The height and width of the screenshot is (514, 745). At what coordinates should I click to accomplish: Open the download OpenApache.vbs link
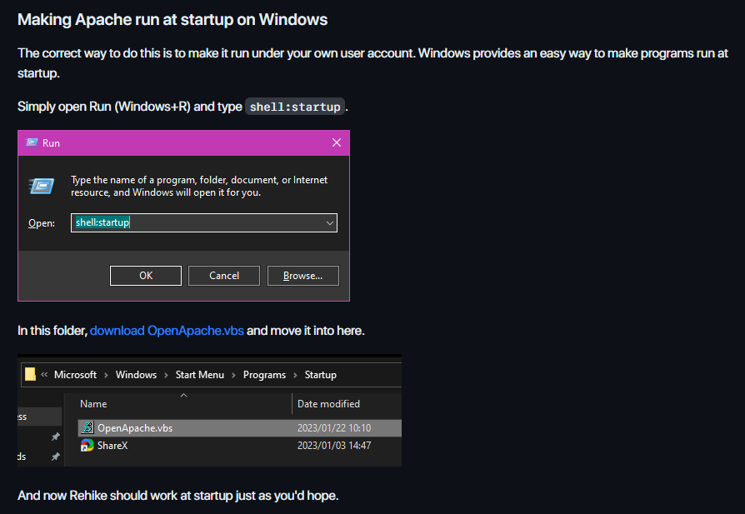167,331
